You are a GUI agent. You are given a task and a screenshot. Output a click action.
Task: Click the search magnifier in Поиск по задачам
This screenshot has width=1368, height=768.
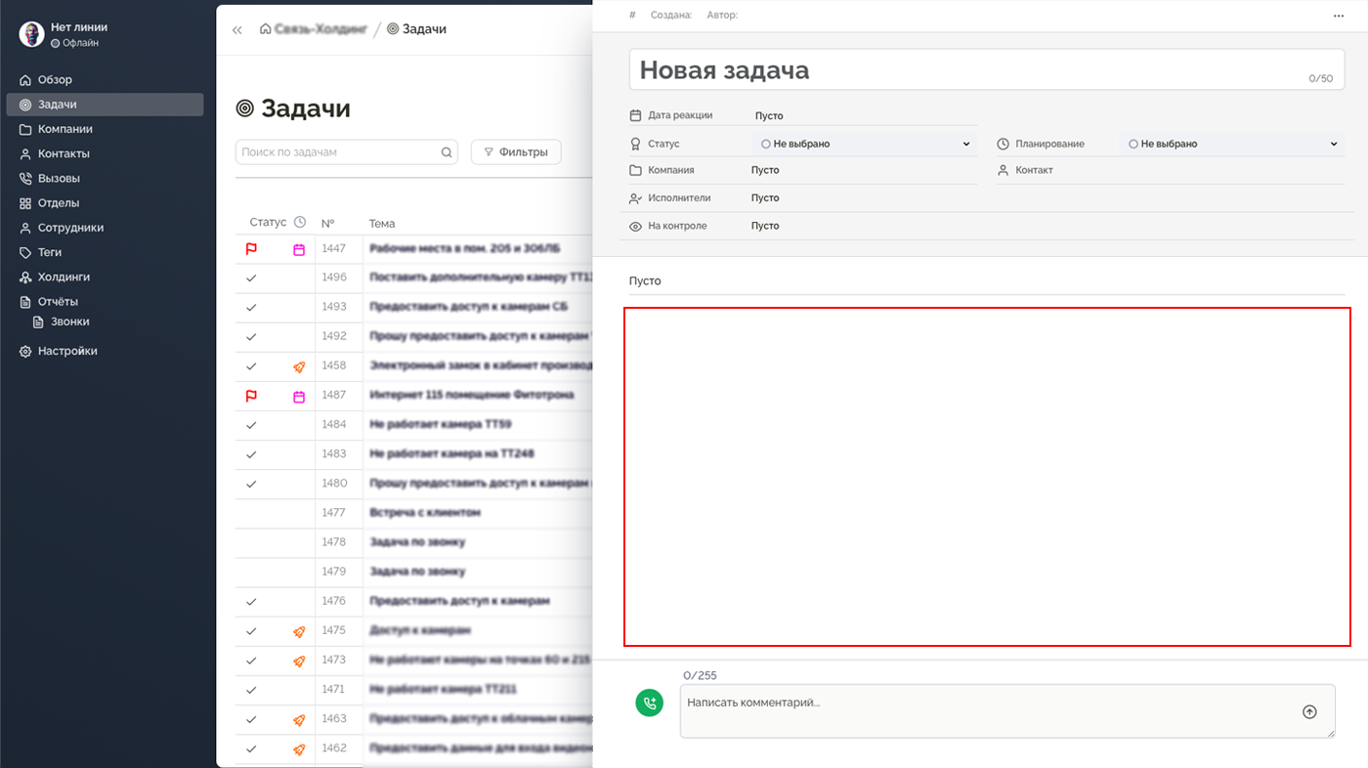[x=447, y=151]
